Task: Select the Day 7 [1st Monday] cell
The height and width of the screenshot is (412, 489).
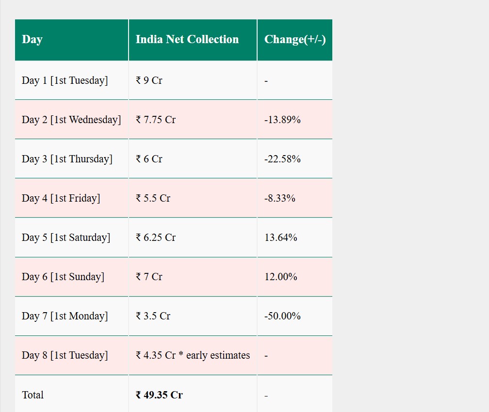Action: tap(65, 316)
